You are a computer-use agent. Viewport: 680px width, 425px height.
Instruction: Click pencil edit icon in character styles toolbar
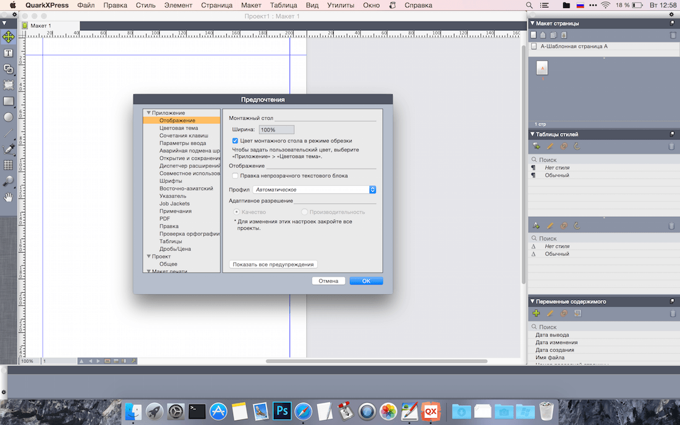point(550,225)
